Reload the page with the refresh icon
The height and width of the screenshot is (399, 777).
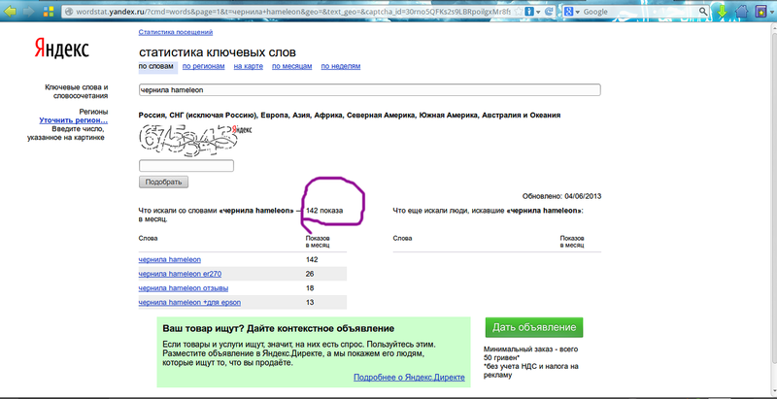[x=551, y=11]
